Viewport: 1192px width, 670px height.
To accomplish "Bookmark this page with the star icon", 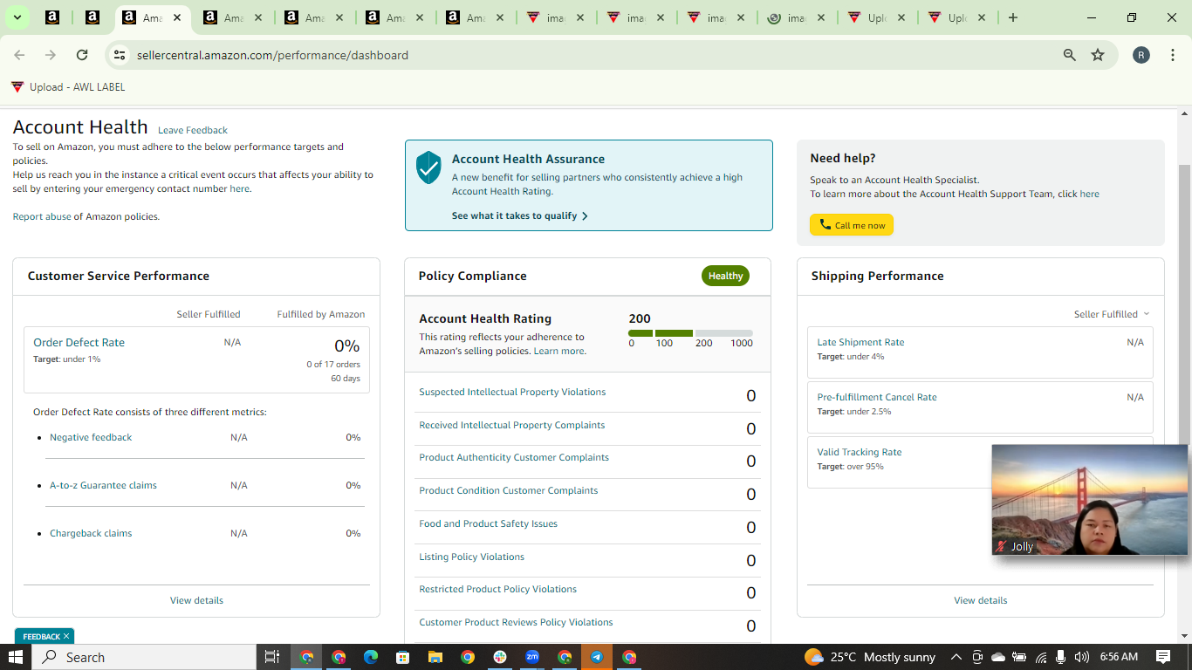I will (x=1098, y=55).
